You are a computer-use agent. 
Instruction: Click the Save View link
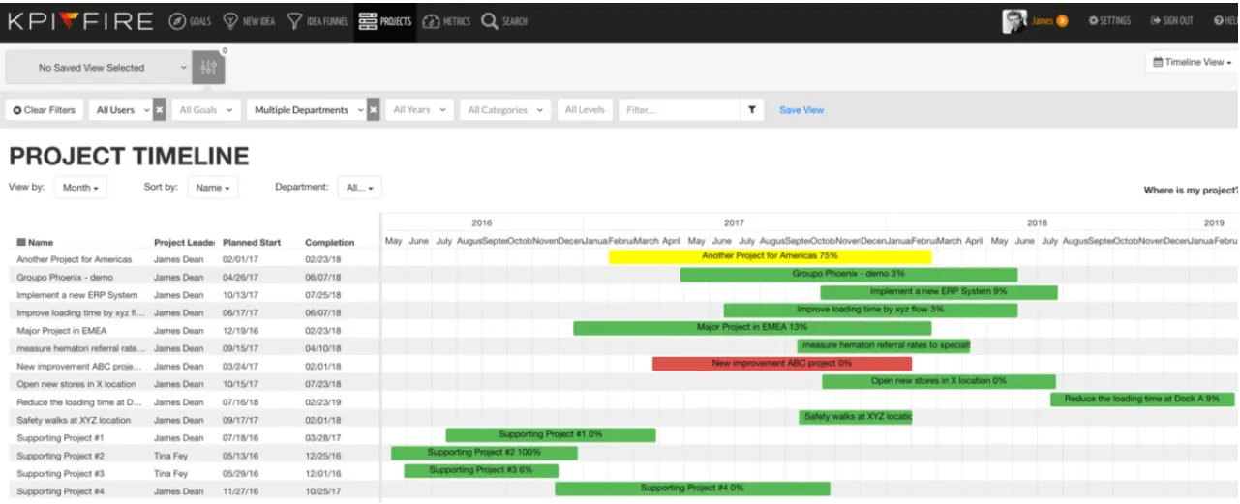pyautogui.click(x=801, y=110)
